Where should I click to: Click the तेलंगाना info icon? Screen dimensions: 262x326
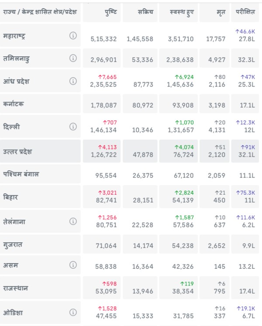73,221
